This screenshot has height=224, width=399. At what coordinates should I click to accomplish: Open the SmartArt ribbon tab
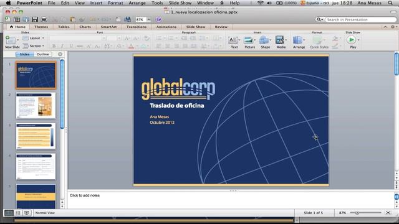(x=108, y=27)
